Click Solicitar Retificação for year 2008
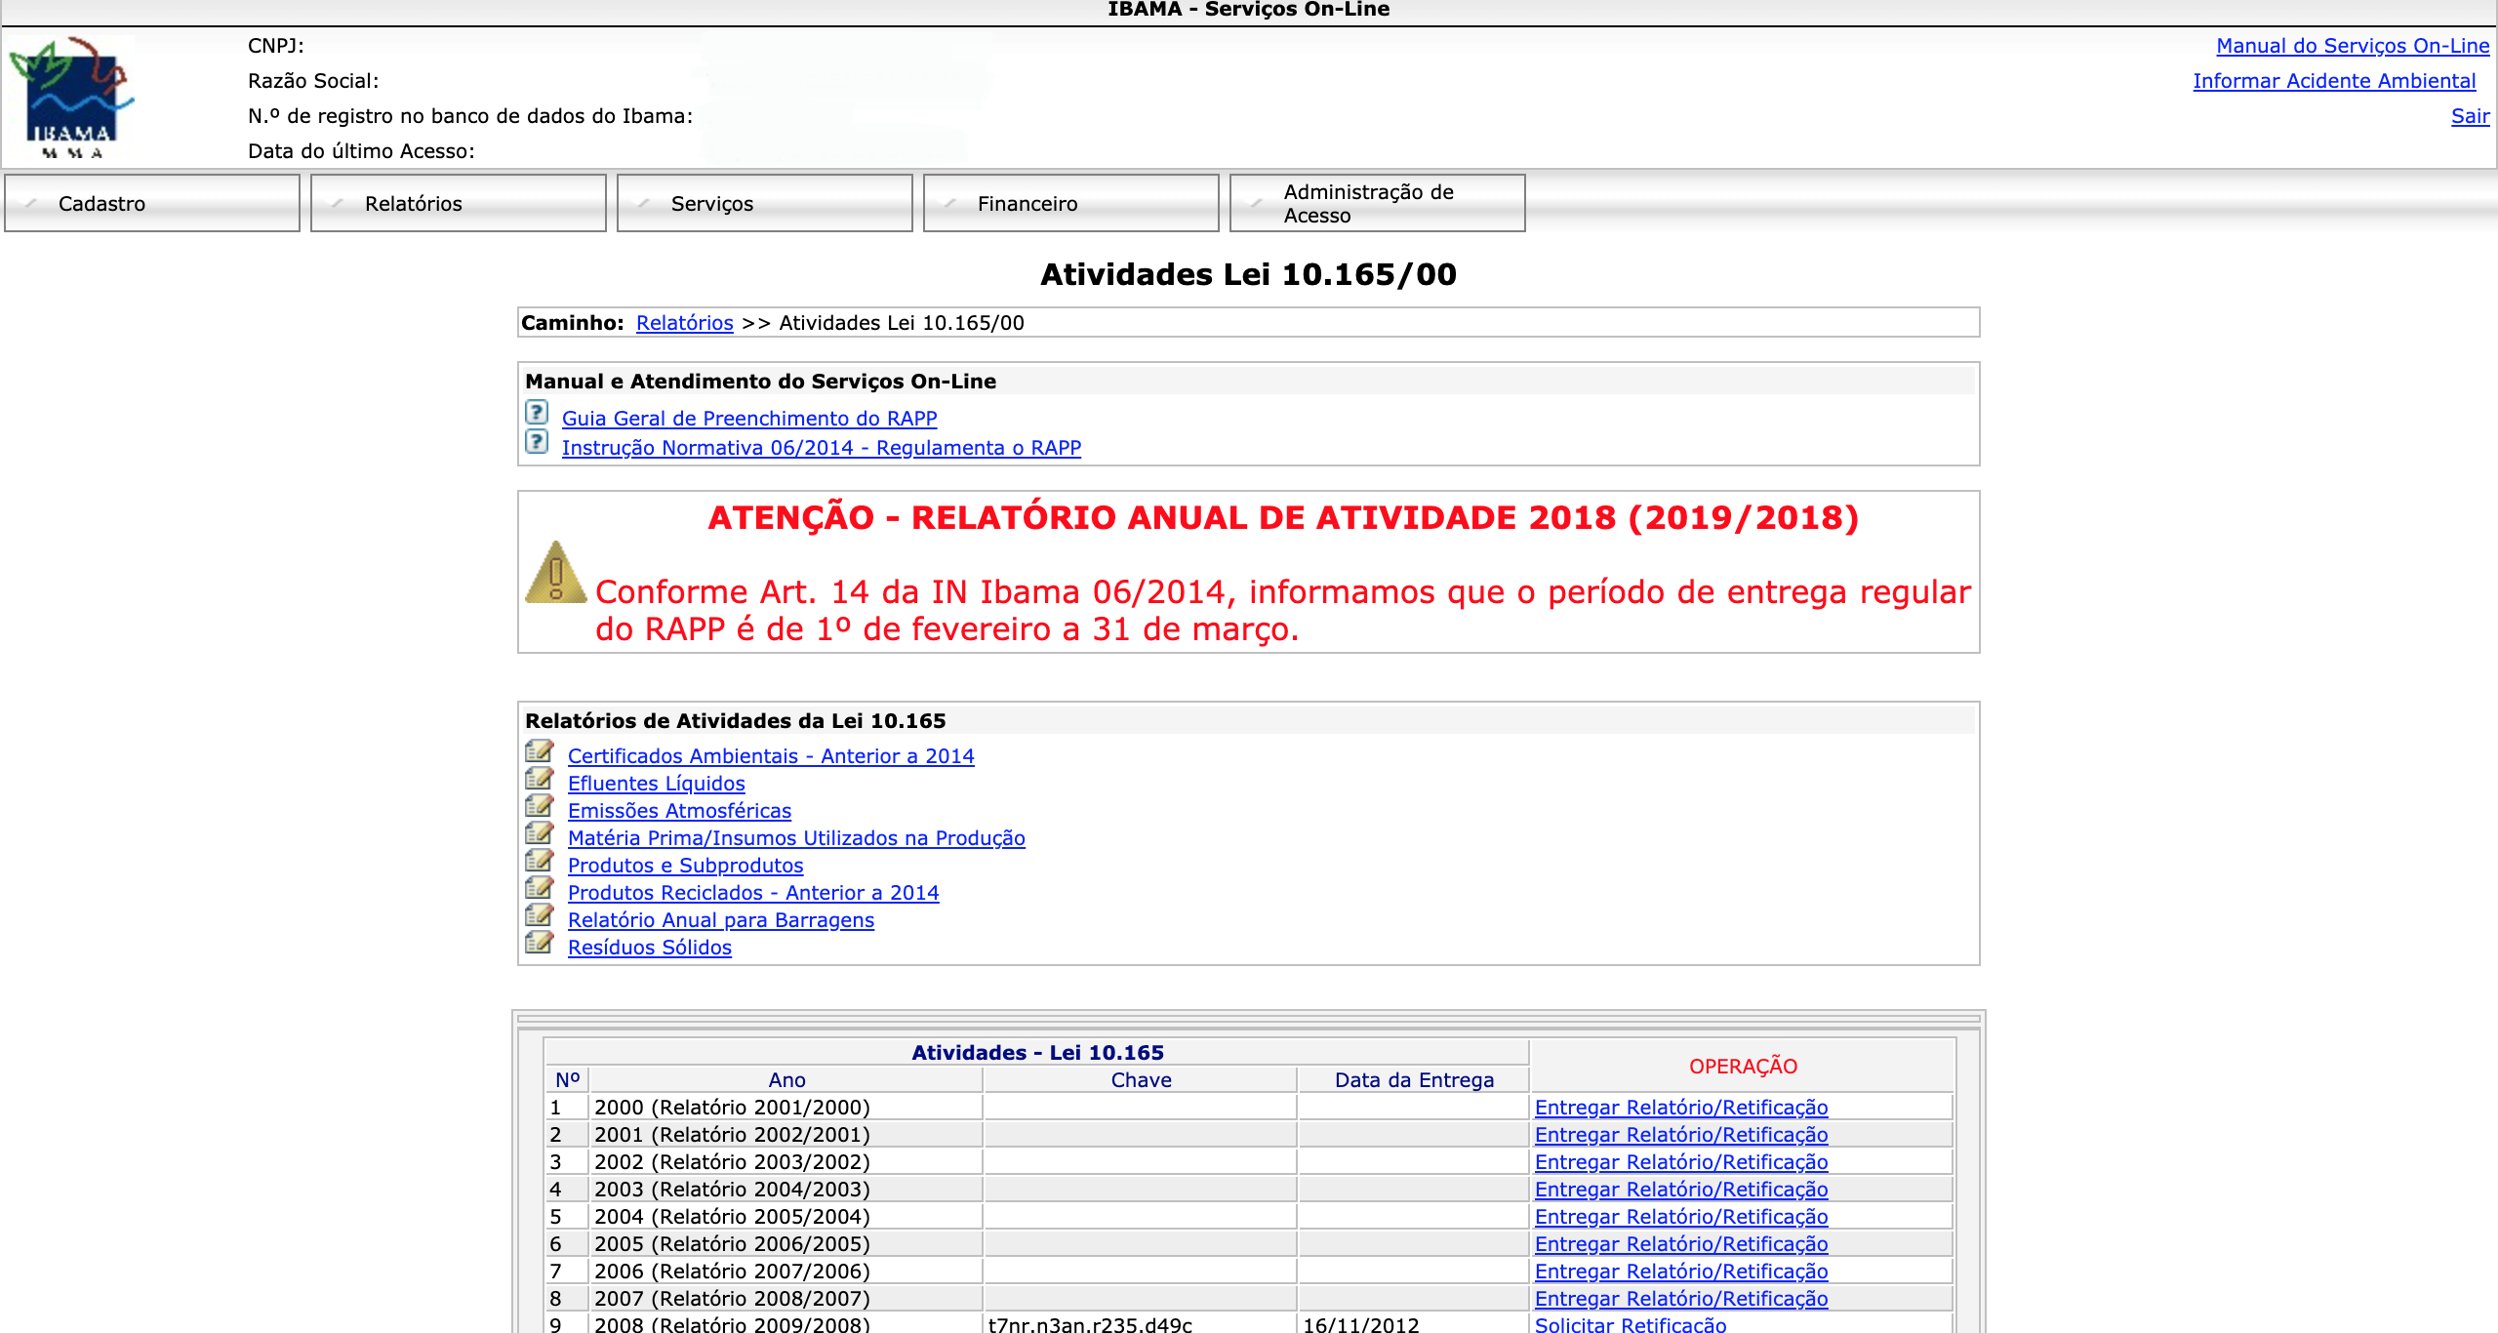Image resolution: width=2498 pixels, height=1333 pixels. 1631,1324
